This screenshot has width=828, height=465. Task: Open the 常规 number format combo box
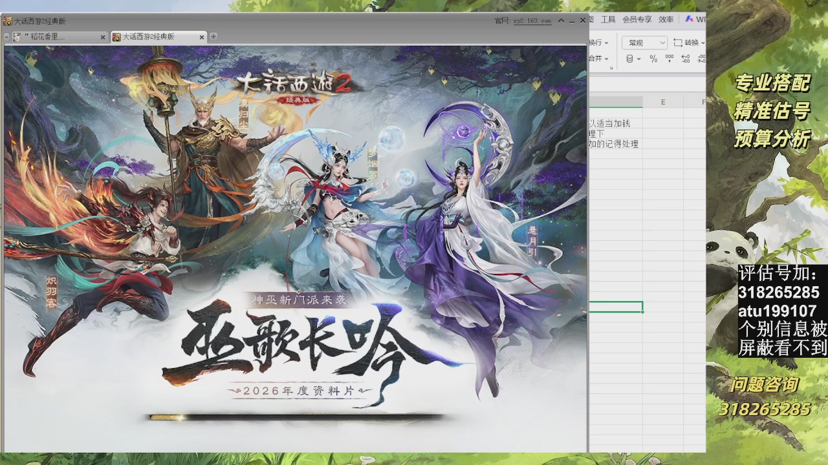tap(644, 43)
